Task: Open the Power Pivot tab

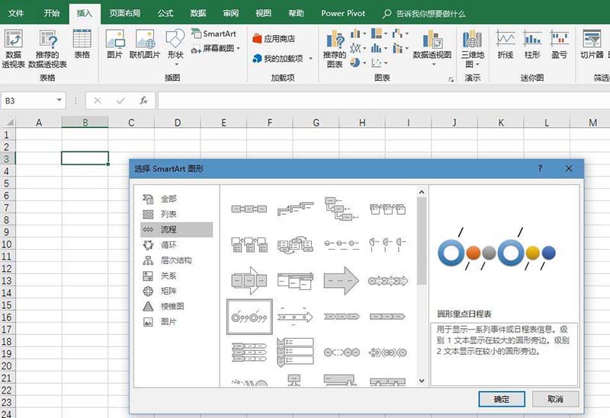Action: click(343, 13)
